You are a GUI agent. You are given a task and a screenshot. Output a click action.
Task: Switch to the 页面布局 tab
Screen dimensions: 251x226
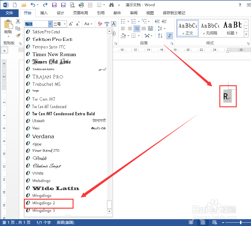pos(81,13)
